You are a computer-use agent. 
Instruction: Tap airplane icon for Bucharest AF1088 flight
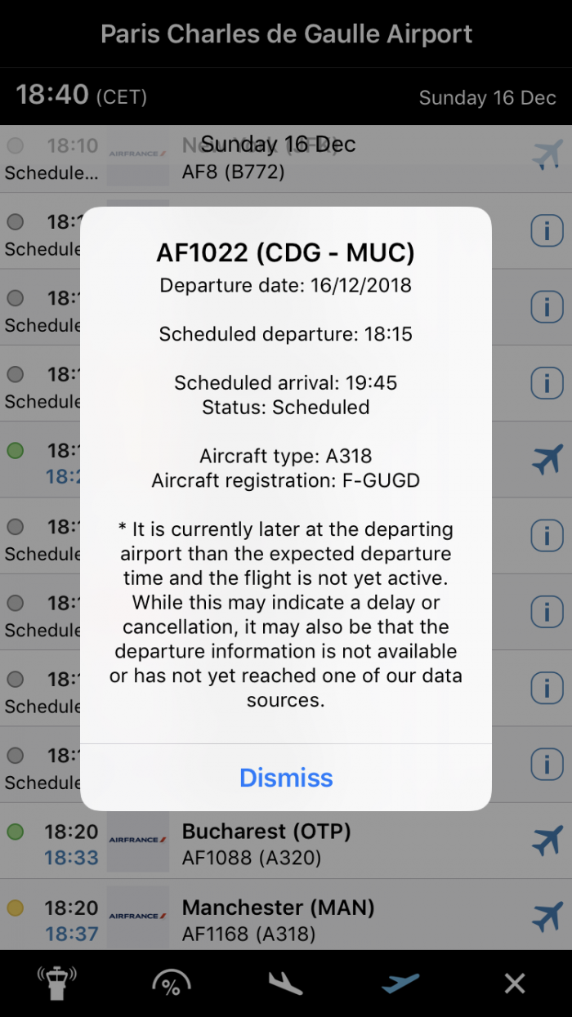tap(547, 841)
